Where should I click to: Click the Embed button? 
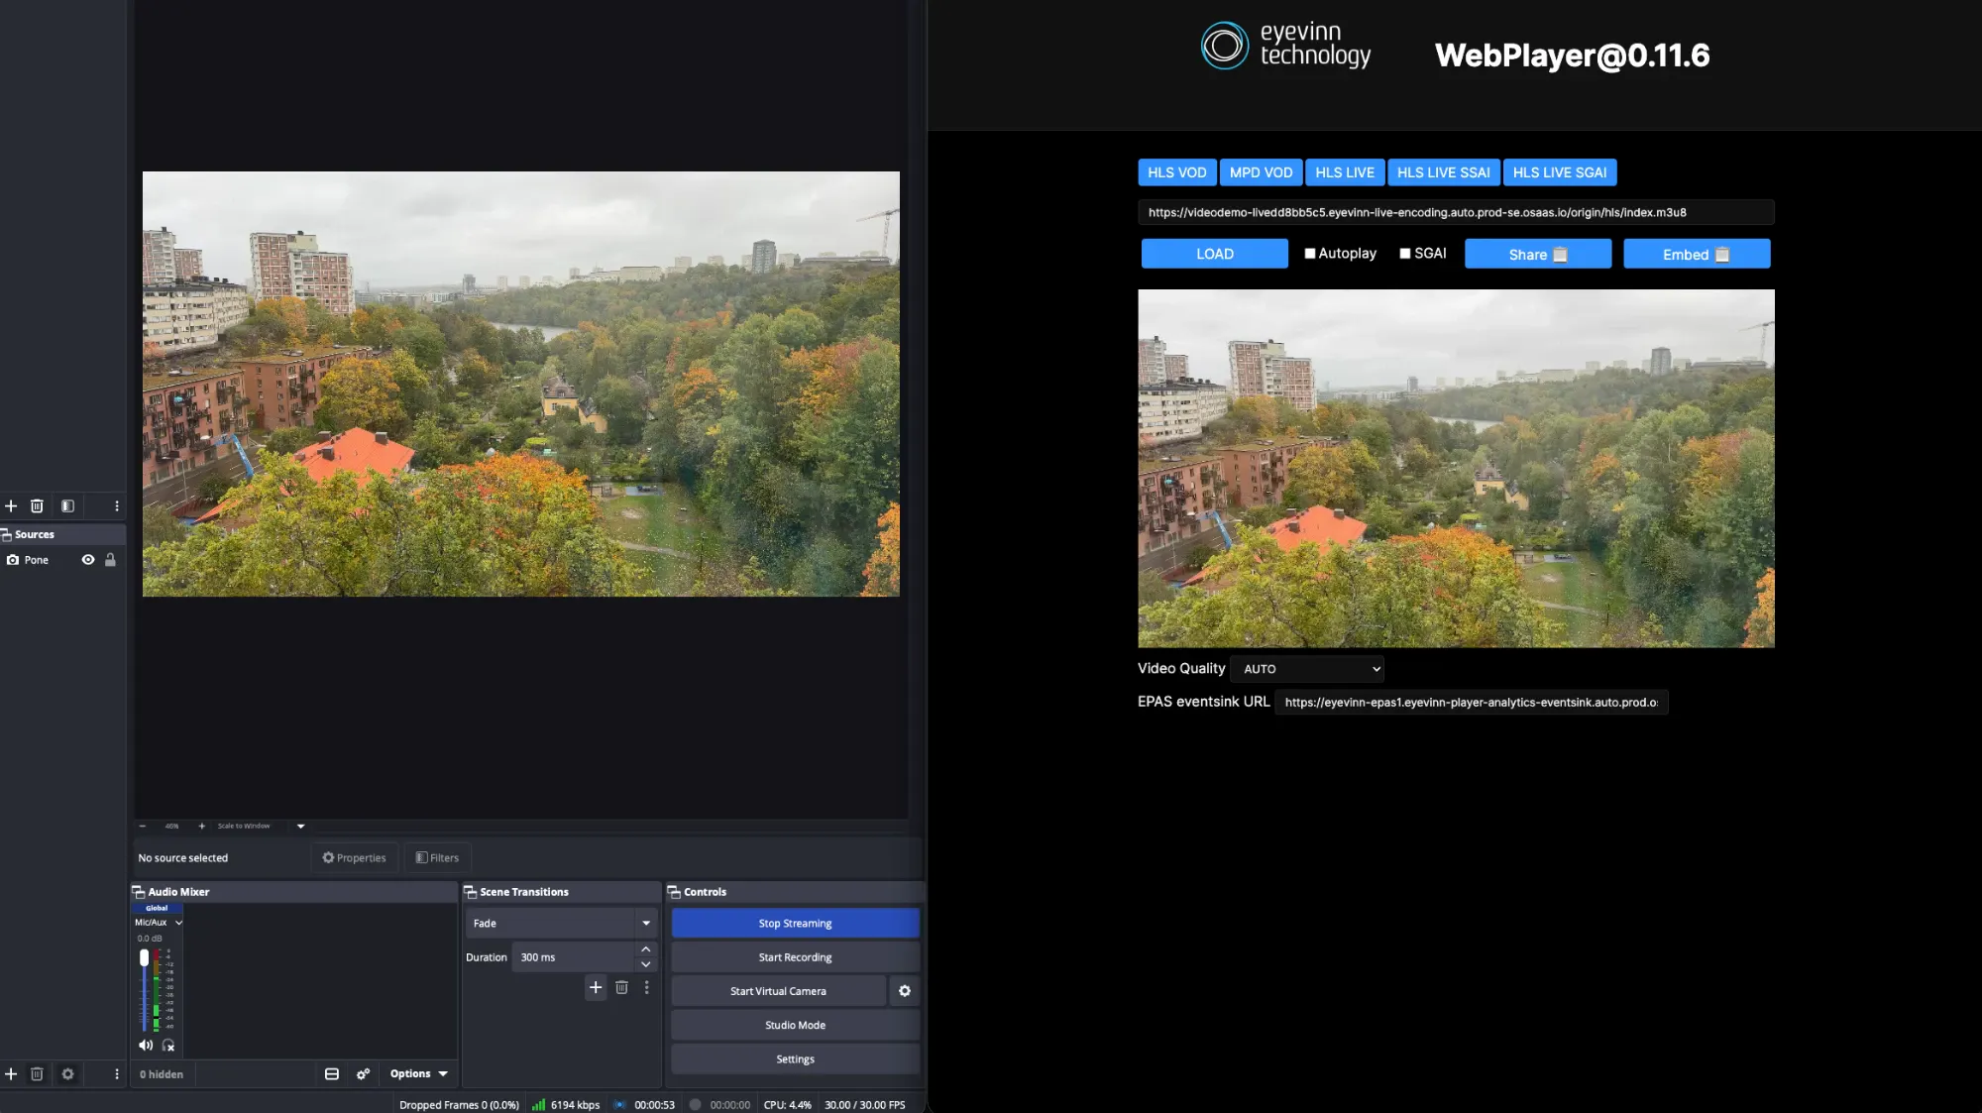pyautogui.click(x=1697, y=254)
